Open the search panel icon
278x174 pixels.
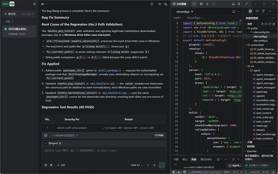[x=257, y=11]
